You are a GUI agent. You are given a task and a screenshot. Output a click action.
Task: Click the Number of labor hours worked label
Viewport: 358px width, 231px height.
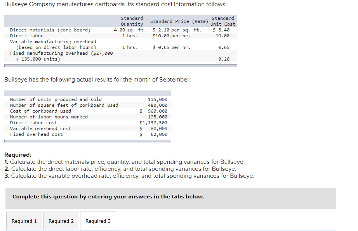pos(49,117)
